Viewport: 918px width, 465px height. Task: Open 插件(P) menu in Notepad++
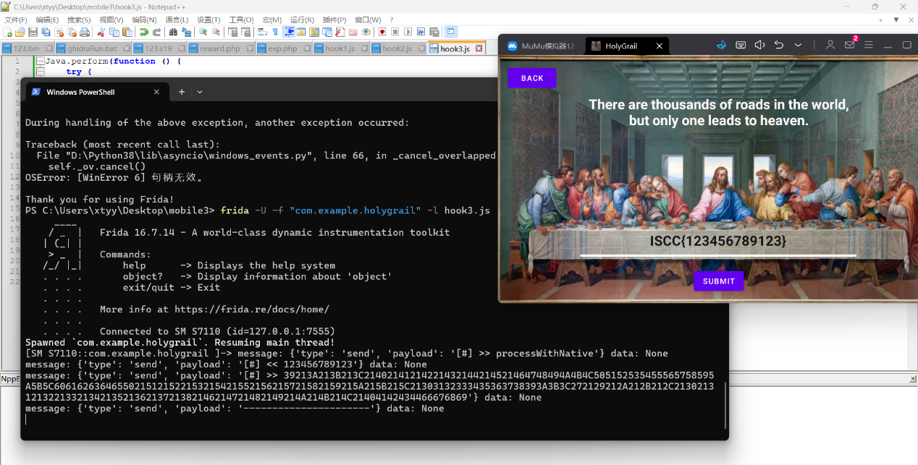334,20
